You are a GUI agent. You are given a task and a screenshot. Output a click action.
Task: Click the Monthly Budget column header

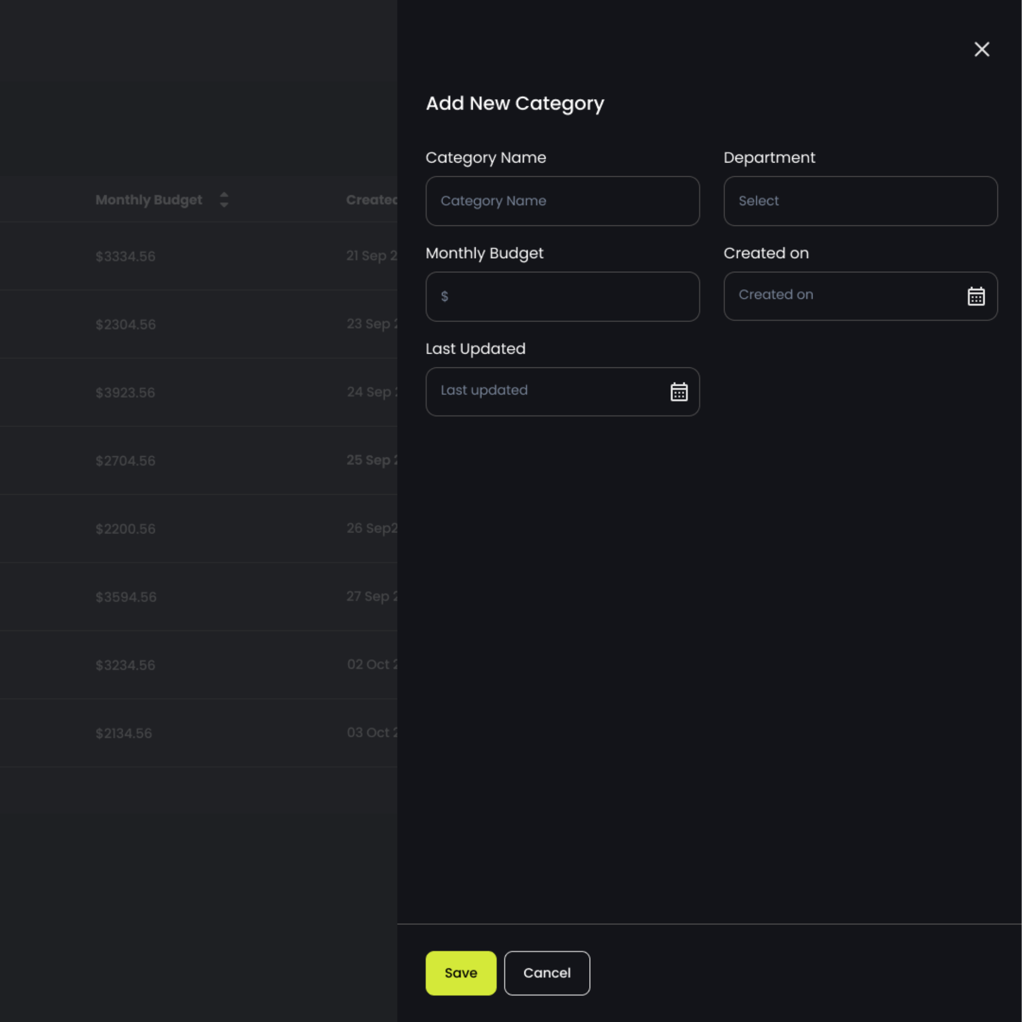tap(149, 200)
